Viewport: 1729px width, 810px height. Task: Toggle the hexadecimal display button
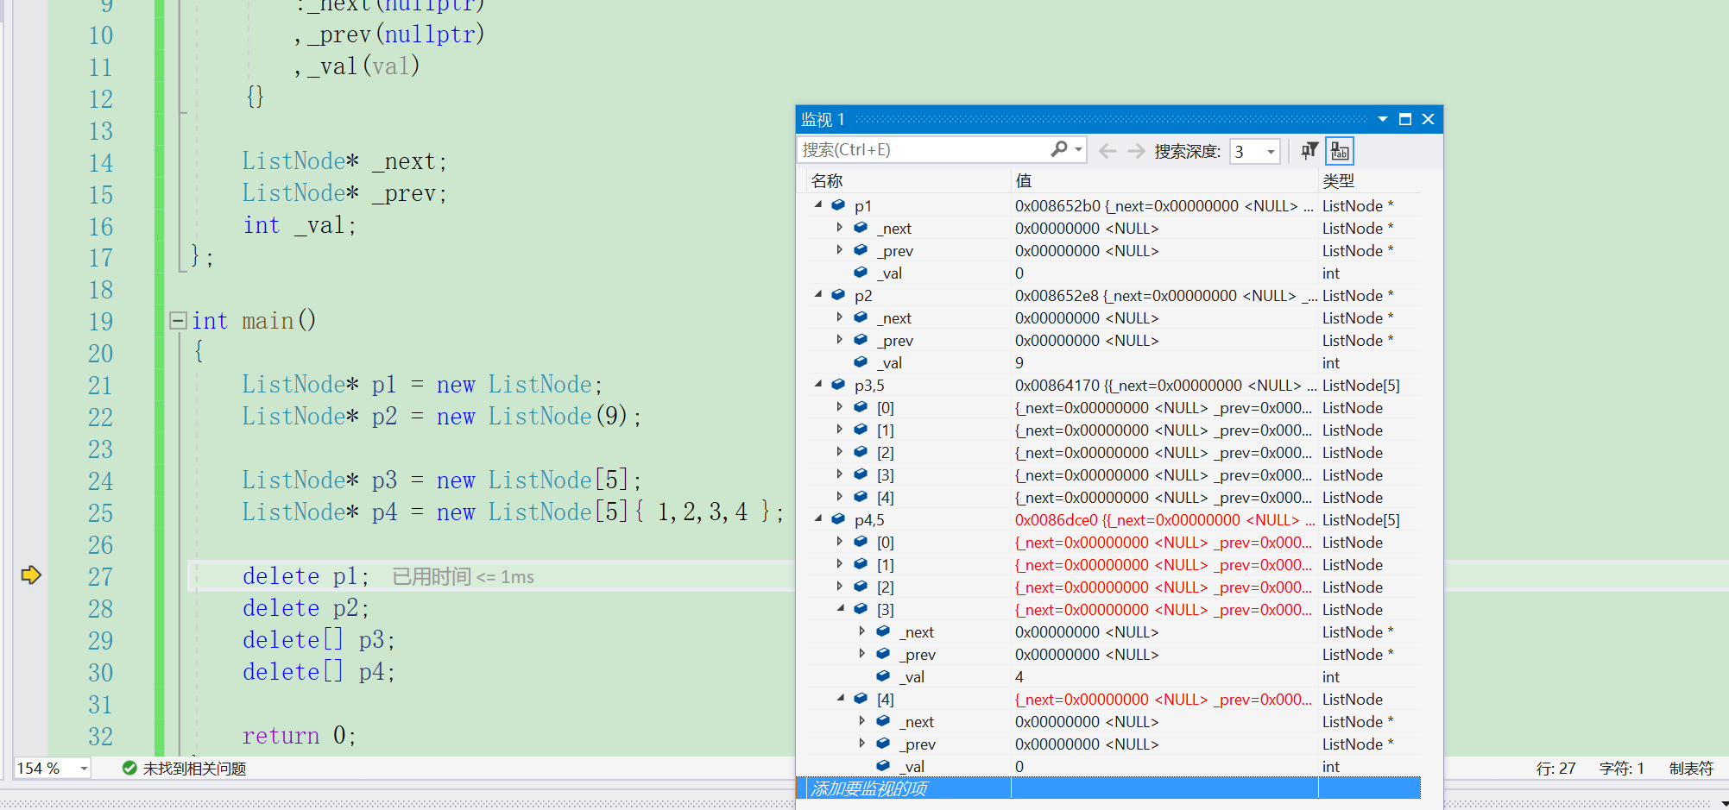click(1340, 151)
